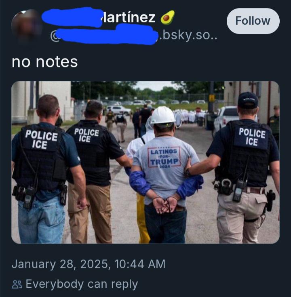Click the Follow button
This screenshot has height=297, width=291.
coord(253,21)
